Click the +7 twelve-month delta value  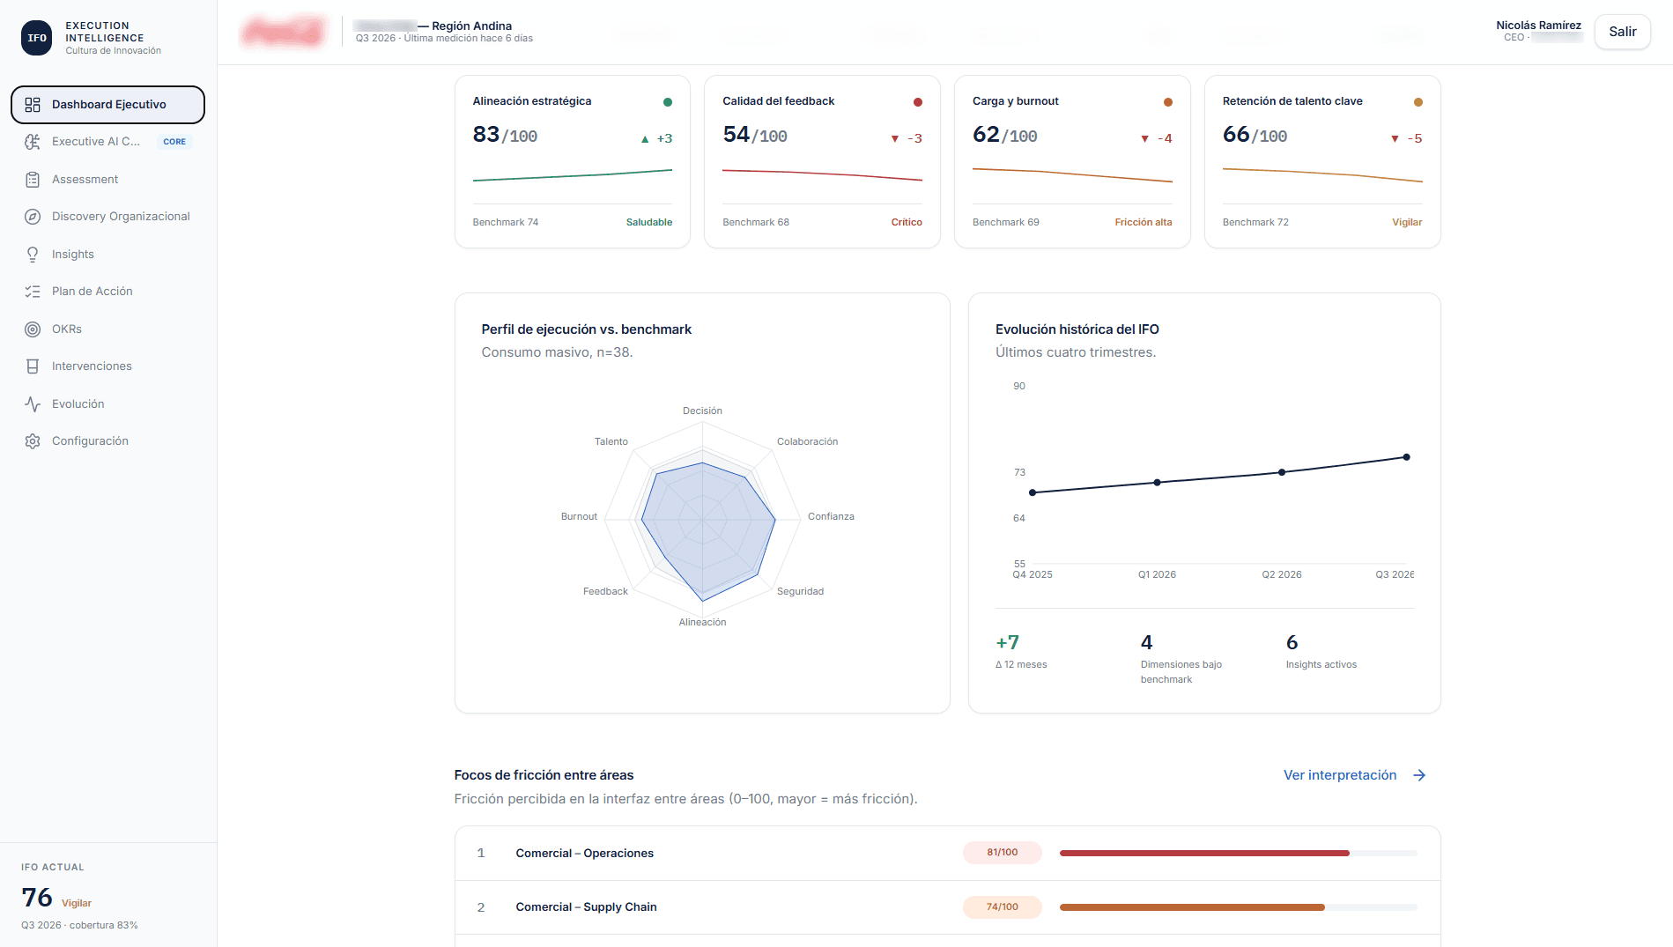pos(1008,643)
